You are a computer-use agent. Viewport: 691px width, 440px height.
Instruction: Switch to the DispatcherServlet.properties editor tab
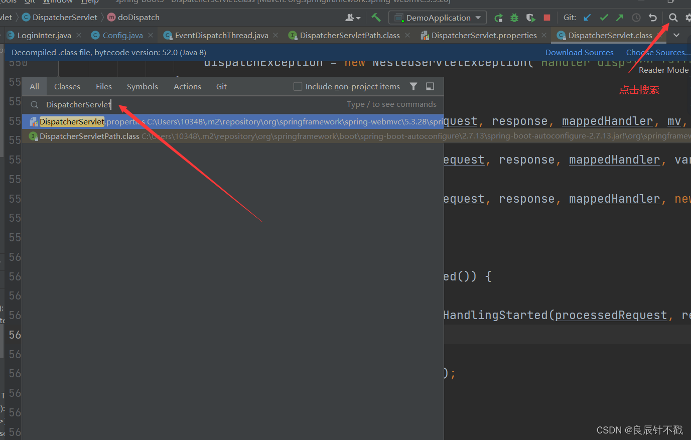click(x=484, y=36)
